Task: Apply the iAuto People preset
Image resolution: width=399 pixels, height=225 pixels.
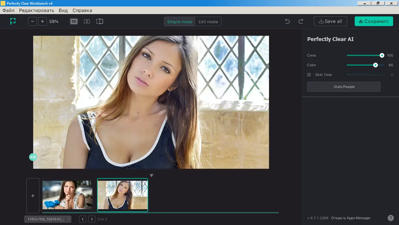Action: [x=344, y=87]
